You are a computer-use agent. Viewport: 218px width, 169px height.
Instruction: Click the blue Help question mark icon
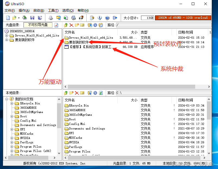[107, 18]
